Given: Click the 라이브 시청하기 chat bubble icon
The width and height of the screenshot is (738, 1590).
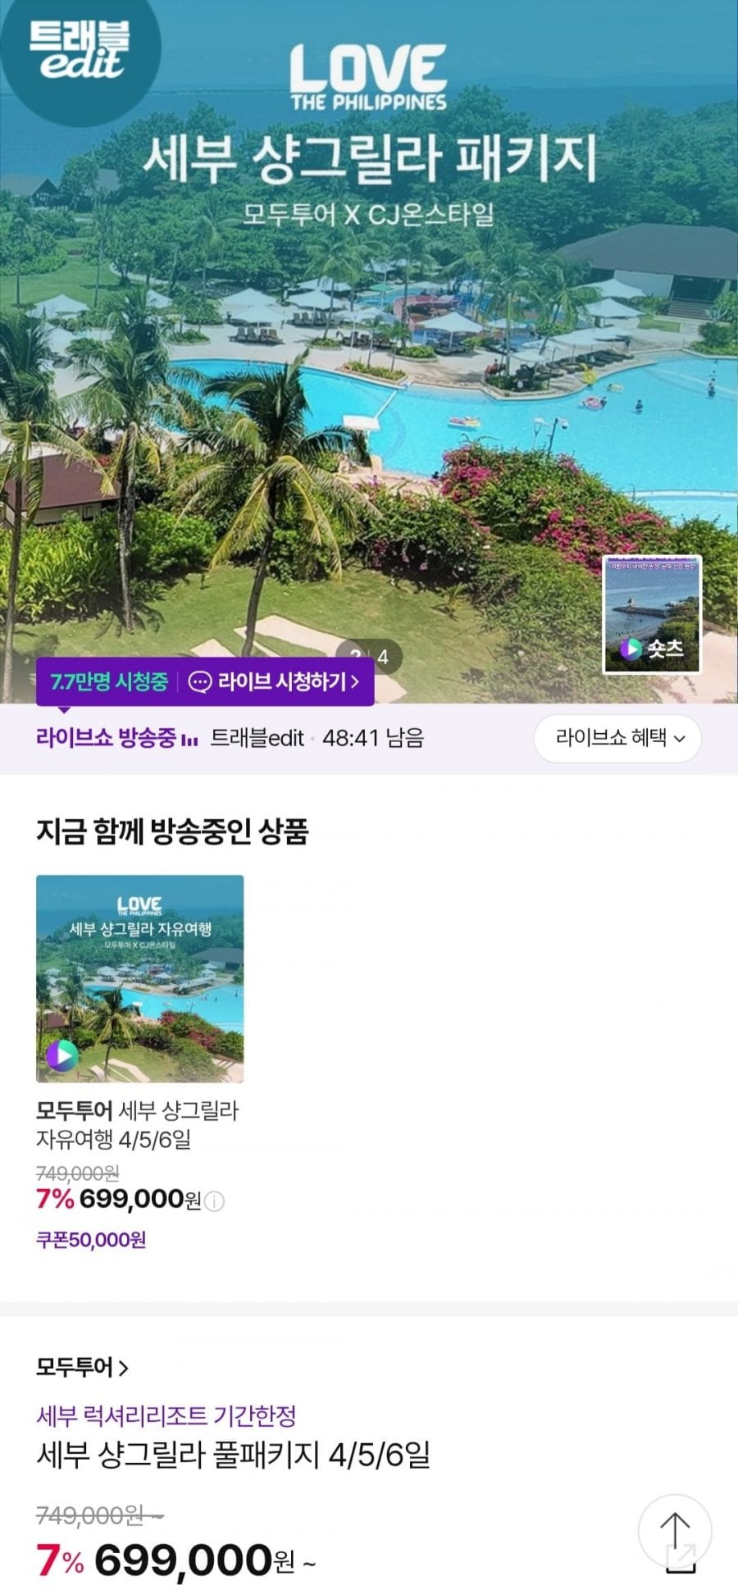Looking at the screenshot, I should pyautogui.click(x=199, y=682).
